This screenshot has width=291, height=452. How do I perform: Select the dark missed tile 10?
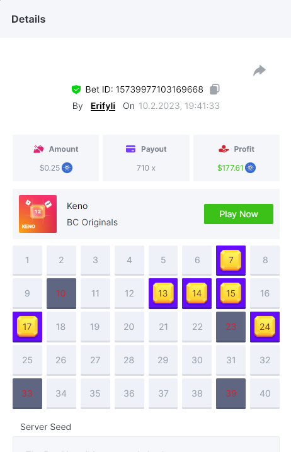(x=62, y=293)
